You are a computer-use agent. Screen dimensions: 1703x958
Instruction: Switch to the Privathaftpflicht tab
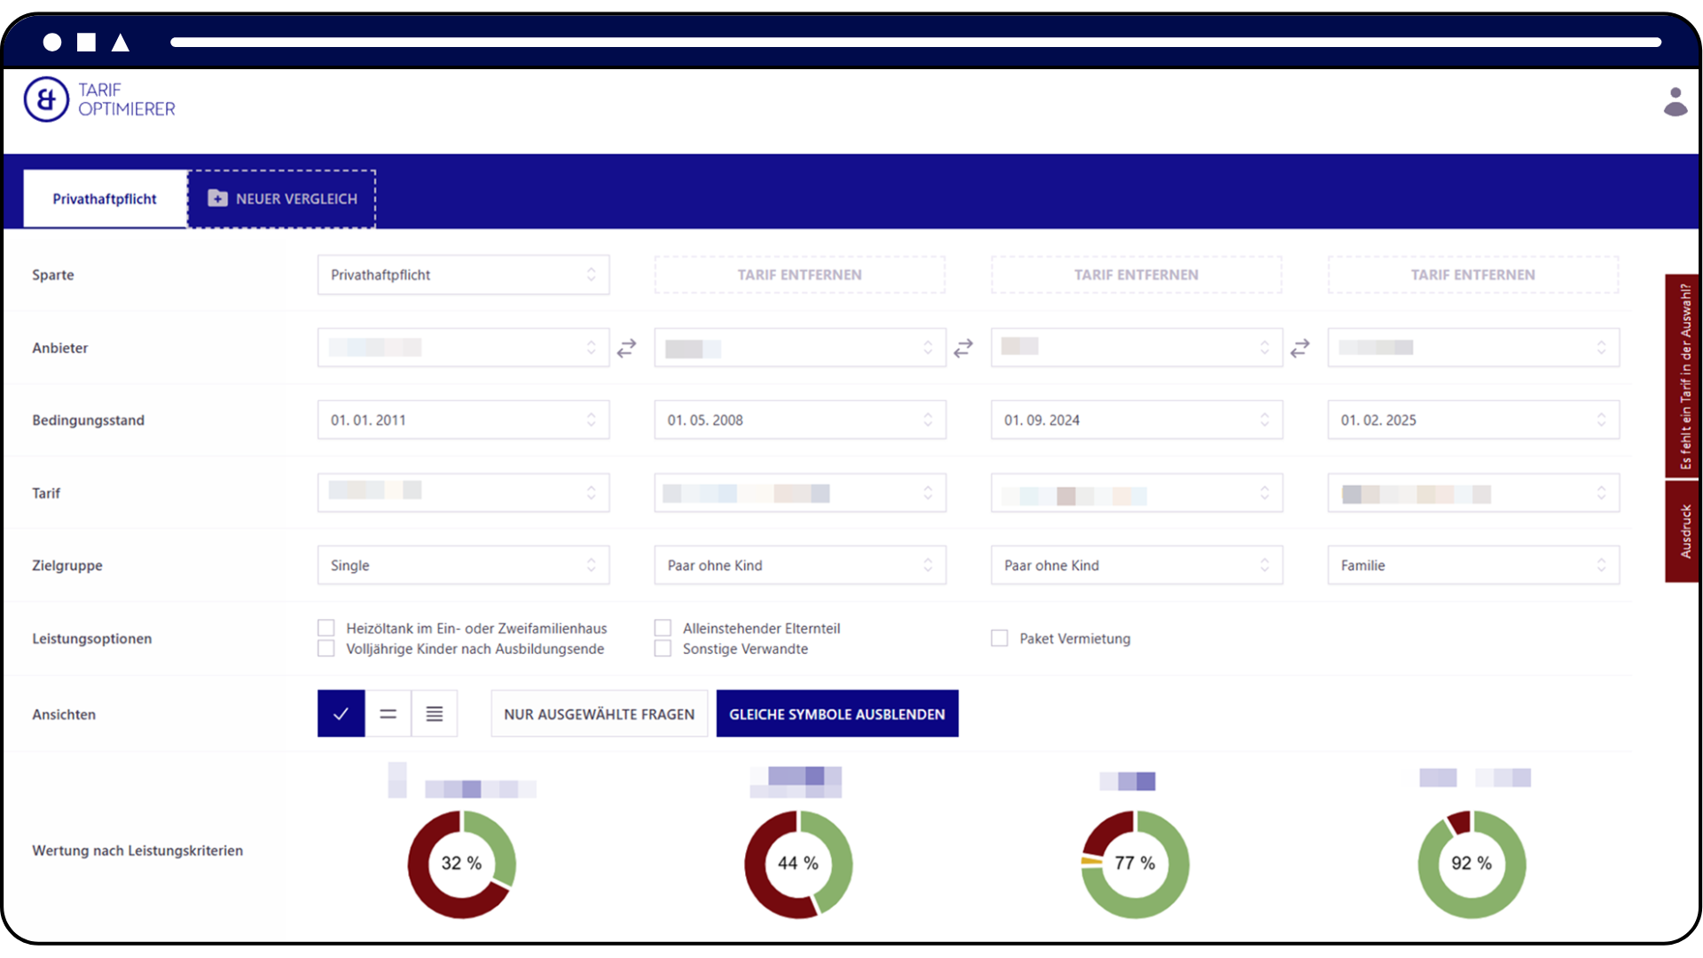click(105, 199)
